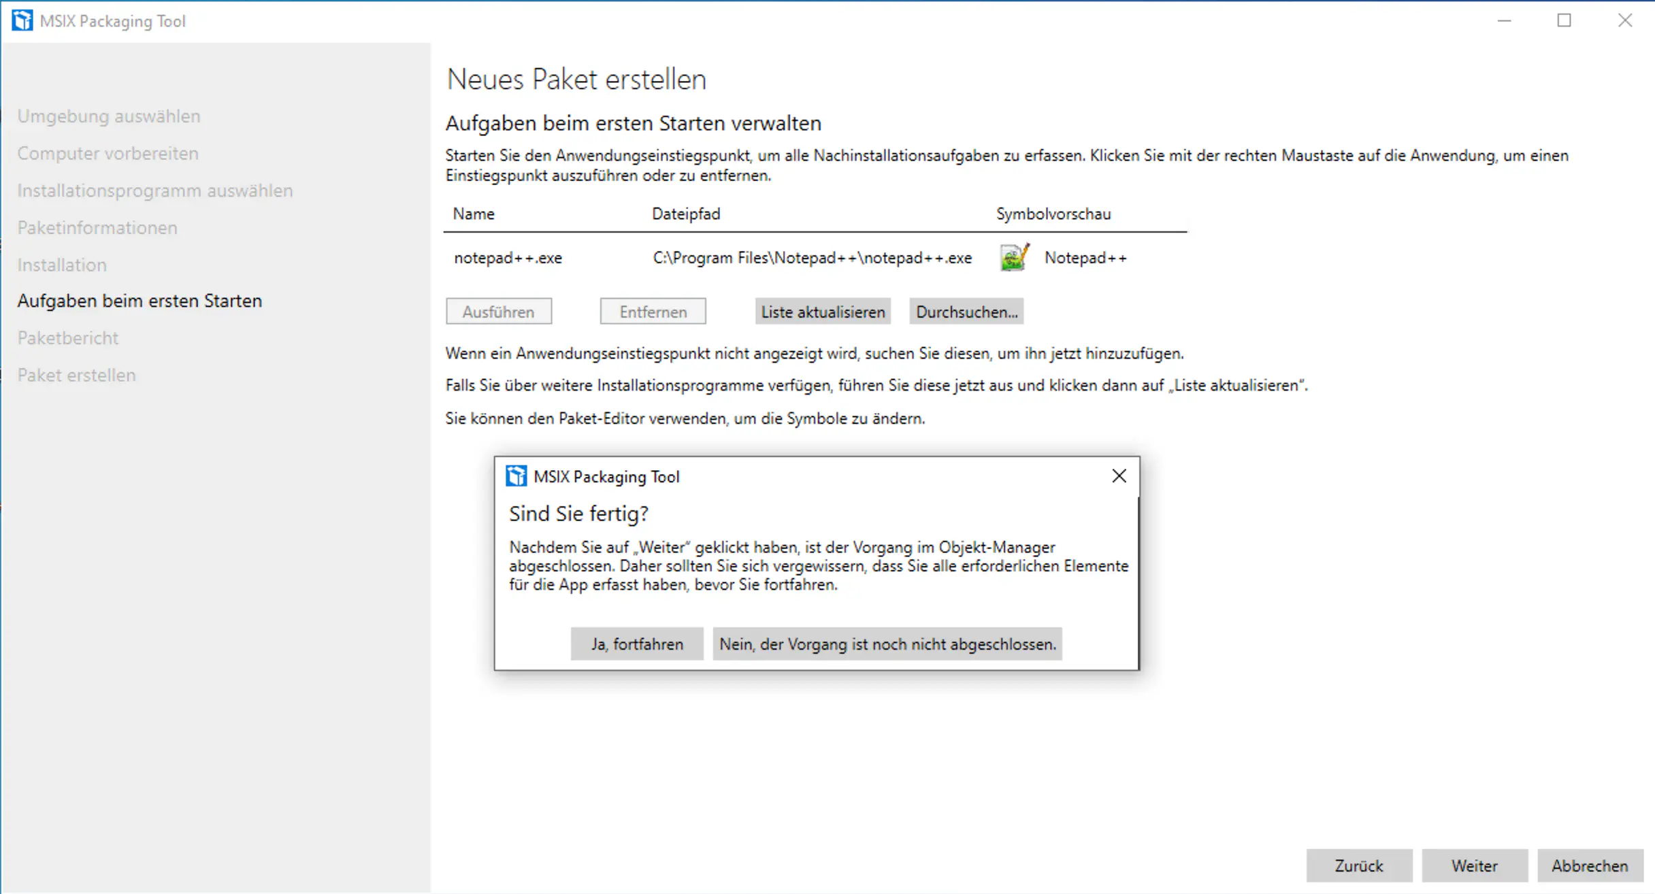Click the Notepad++ icon in Symbolvorschau column
Image resolution: width=1655 pixels, height=894 pixels.
point(1013,257)
